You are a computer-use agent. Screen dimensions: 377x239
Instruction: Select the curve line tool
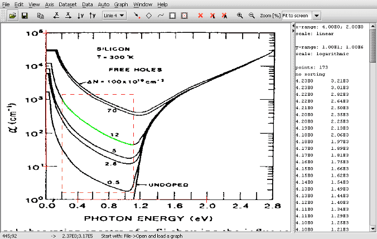[x=161, y=16]
